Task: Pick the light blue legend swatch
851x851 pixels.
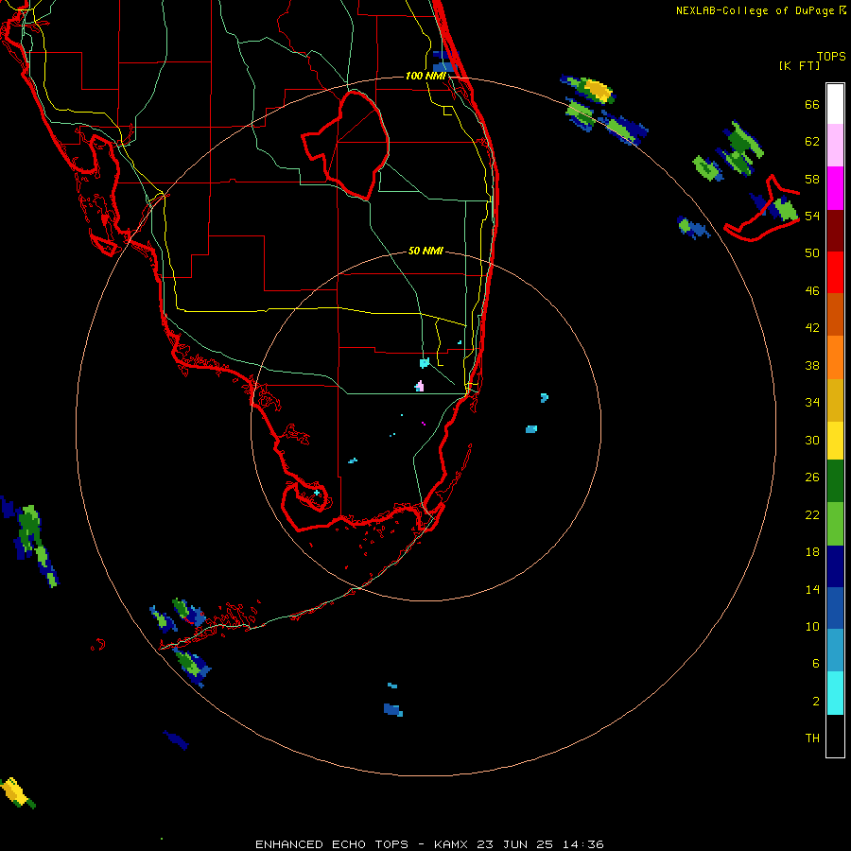Action: (835, 651)
